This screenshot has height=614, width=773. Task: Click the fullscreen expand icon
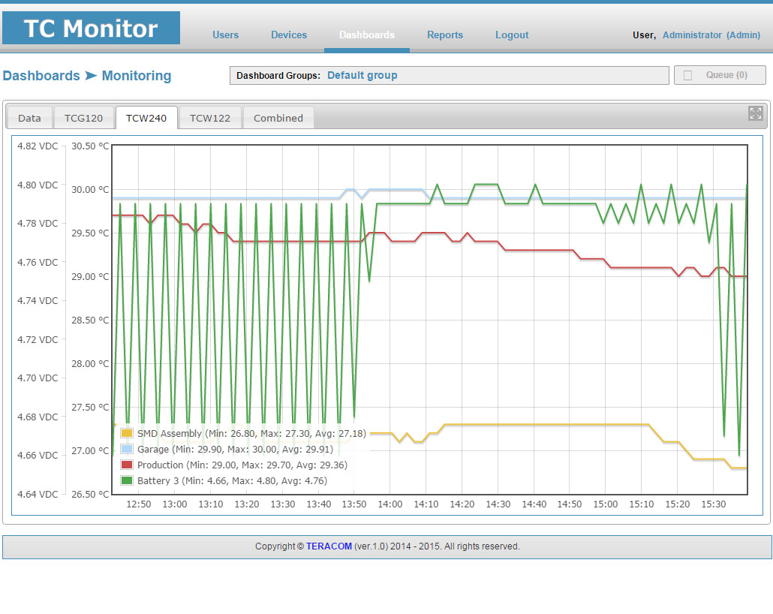[755, 113]
